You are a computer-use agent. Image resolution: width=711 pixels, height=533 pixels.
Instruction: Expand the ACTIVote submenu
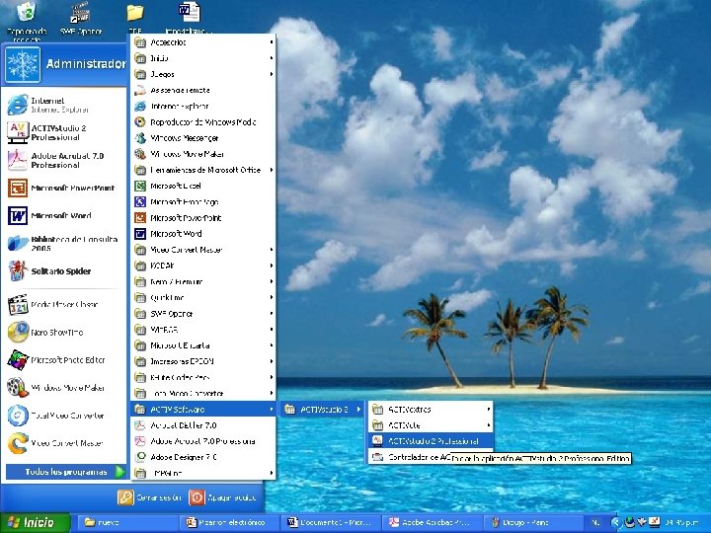tap(431, 425)
